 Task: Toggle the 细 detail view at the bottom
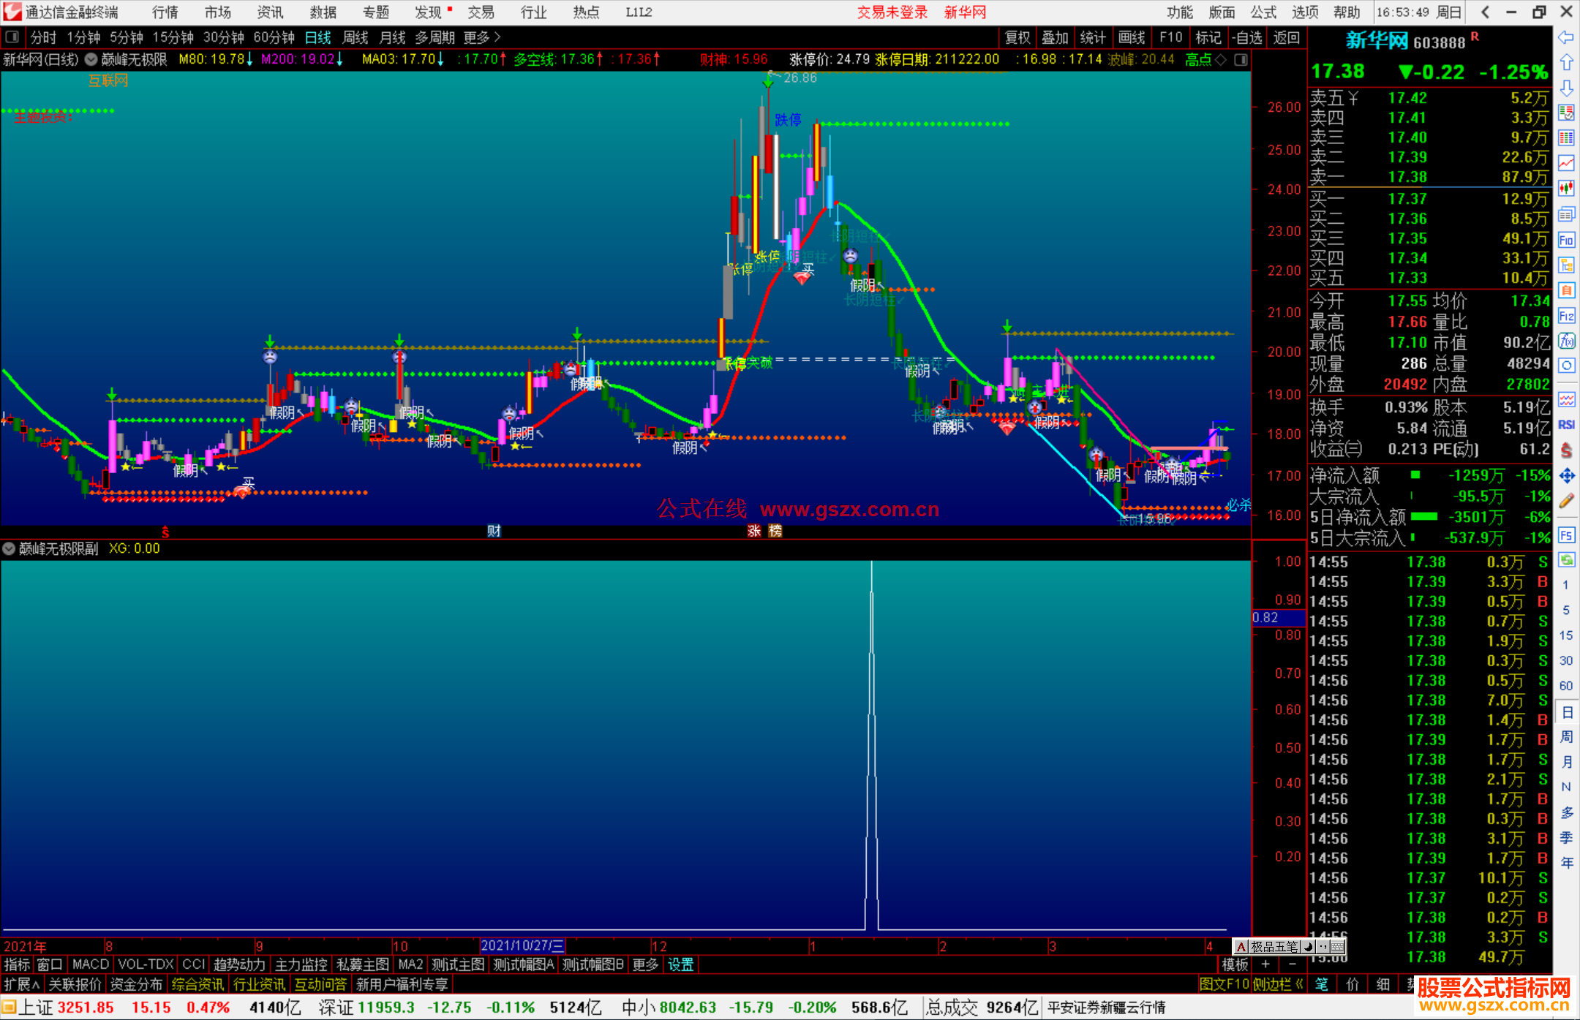click(1382, 984)
